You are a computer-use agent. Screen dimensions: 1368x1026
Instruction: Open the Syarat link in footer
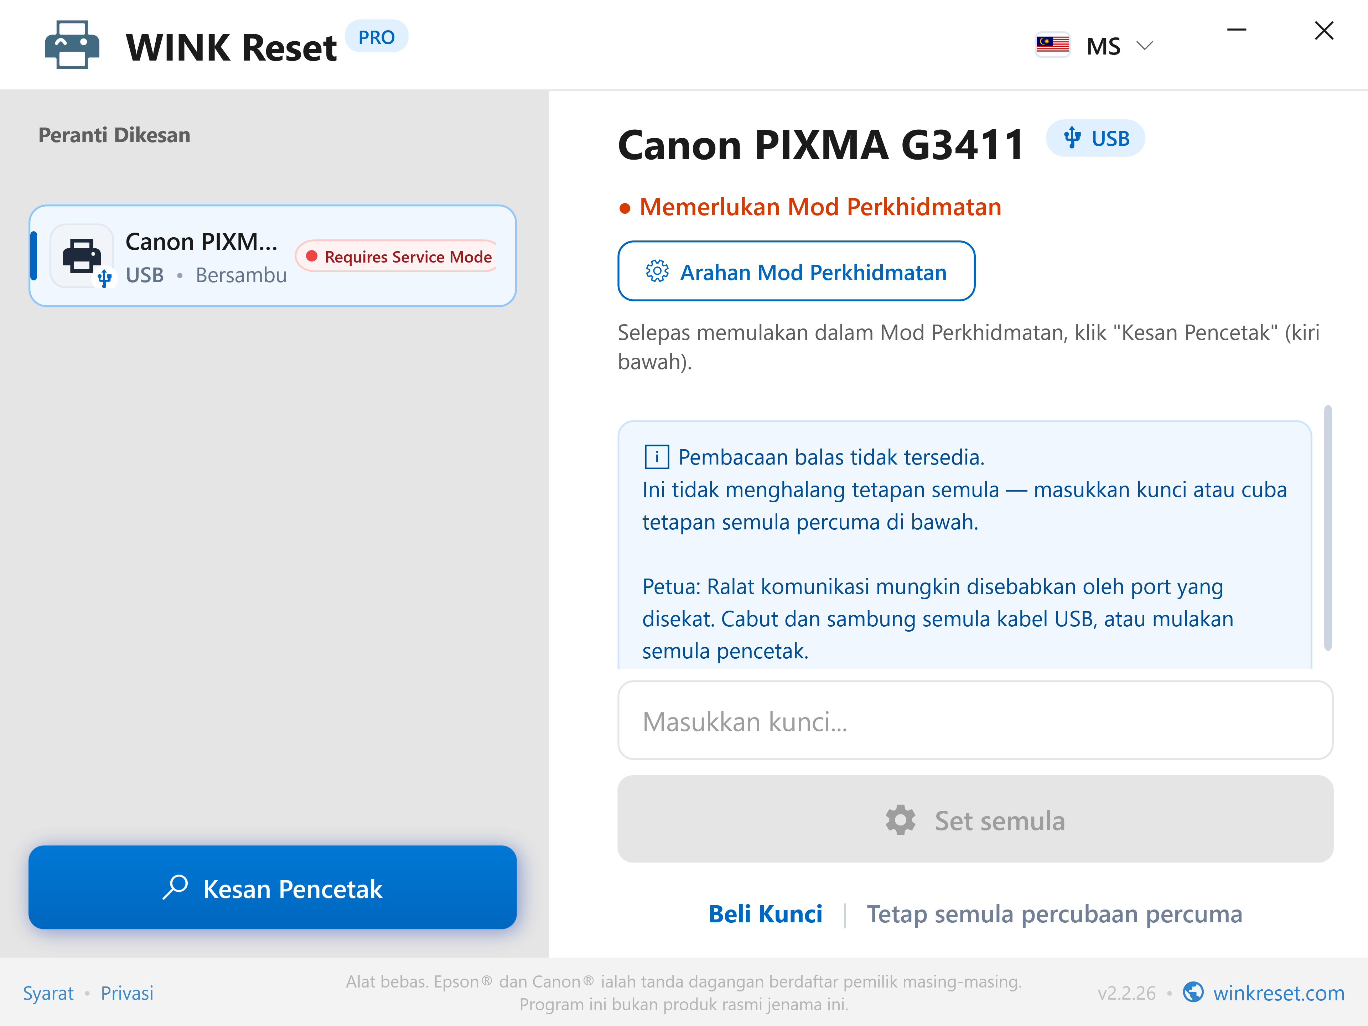click(48, 993)
